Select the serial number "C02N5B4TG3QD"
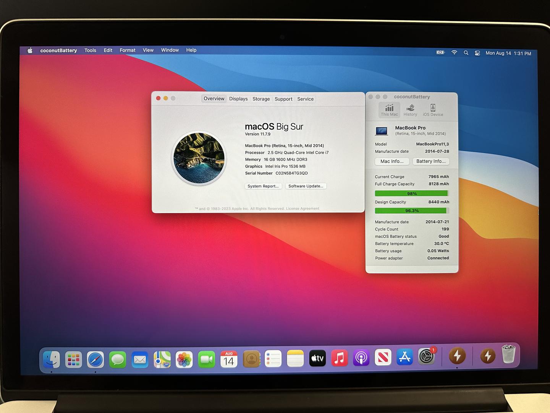 (291, 173)
